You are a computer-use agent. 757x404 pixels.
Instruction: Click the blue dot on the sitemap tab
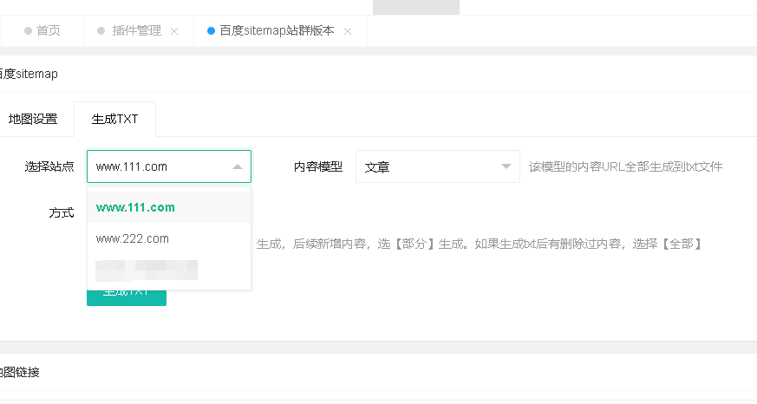[x=211, y=31]
